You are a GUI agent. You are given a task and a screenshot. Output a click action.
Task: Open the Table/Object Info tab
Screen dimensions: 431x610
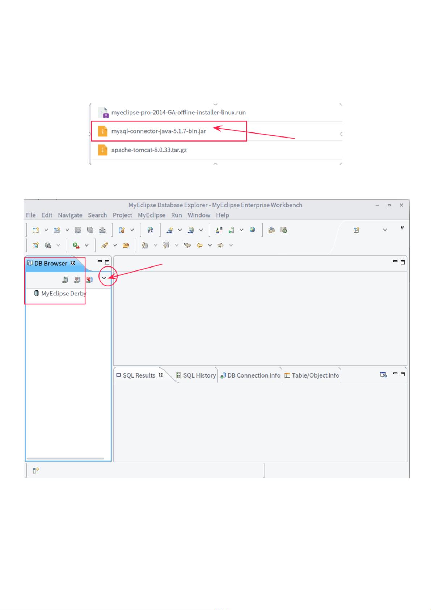pyautogui.click(x=312, y=375)
